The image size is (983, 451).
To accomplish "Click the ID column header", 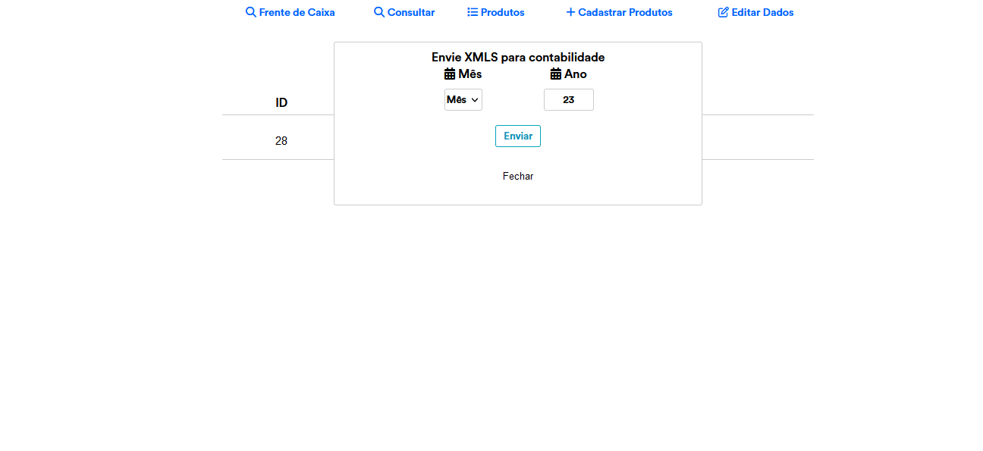I will click(x=281, y=102).
